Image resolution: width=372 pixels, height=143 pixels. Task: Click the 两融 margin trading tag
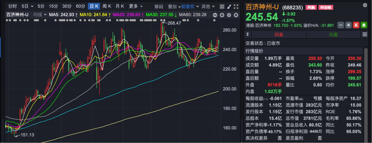pos(311,7)
